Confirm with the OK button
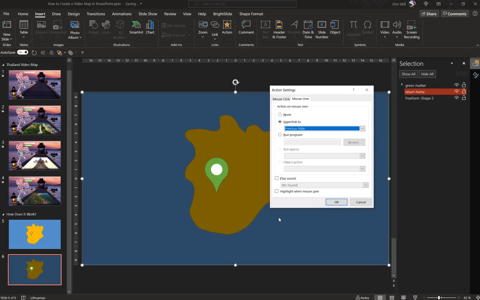 336,202
